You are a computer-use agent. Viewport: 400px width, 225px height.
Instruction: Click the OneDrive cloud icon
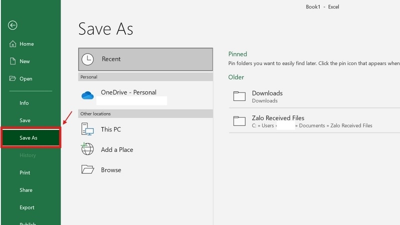(x=87, y=95)
